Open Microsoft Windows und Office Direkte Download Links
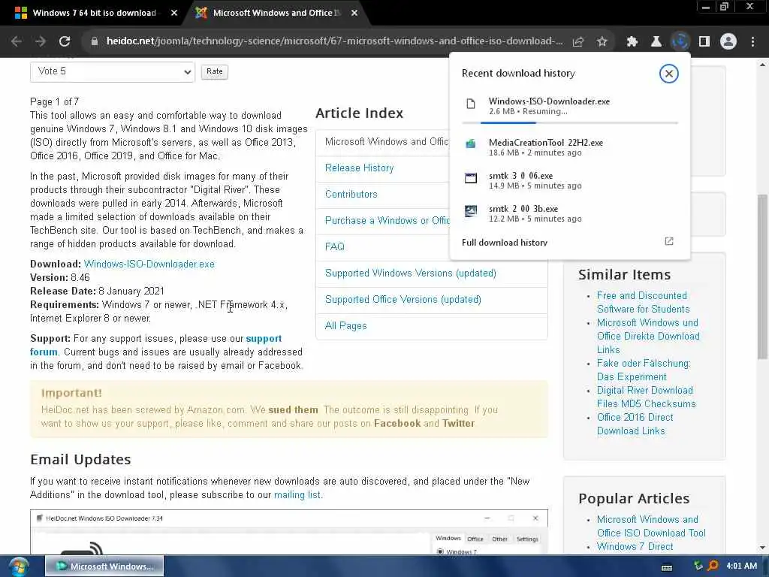 click(648, 336)
